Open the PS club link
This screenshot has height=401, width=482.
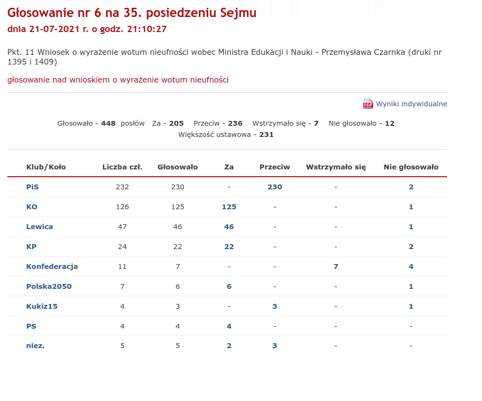coord(31,326)
